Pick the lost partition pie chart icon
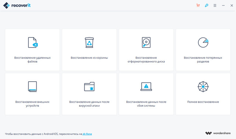This screenshot has width=236, height=139. click(x=203, y=43)
